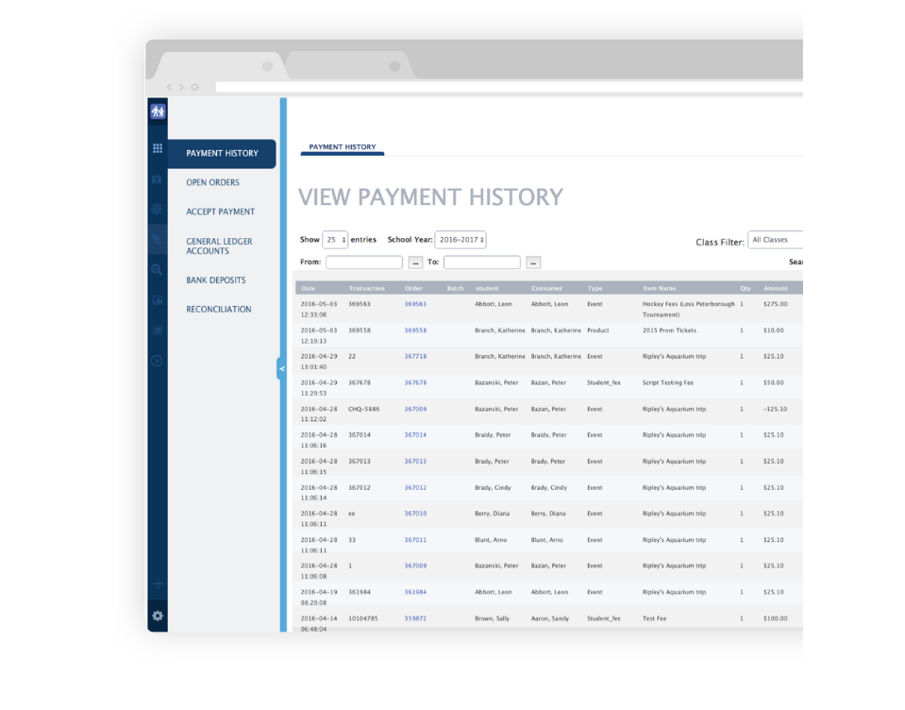Switch to the Payment History tab
Screen dimensions: 905x710
(343, 147)
